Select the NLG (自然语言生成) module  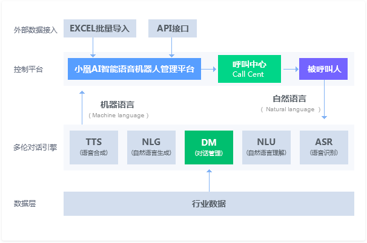click(x=151, y=147)
